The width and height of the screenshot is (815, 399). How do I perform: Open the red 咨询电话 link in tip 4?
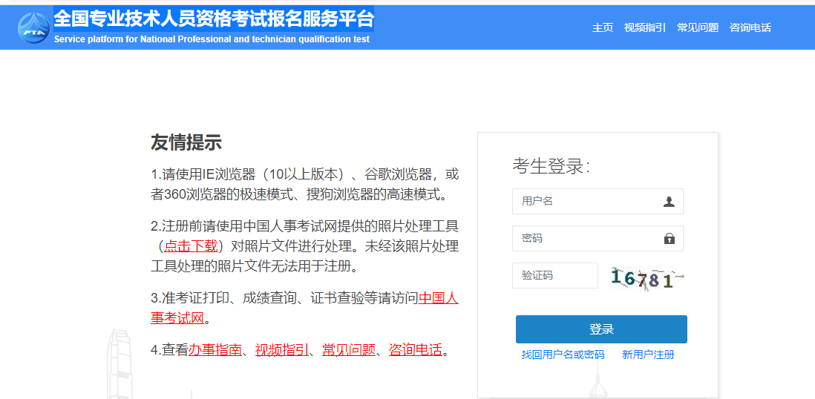[416, 349]
